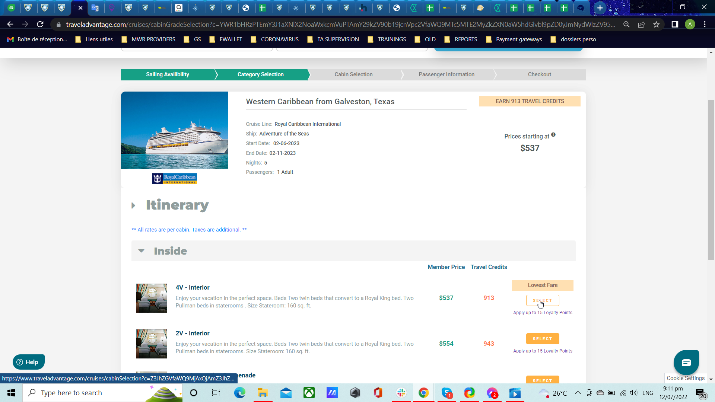Click Apply up to 15 Loyalty Points for 4V
The height and width of the screenshot is (402, 715).
click(542, 313)
